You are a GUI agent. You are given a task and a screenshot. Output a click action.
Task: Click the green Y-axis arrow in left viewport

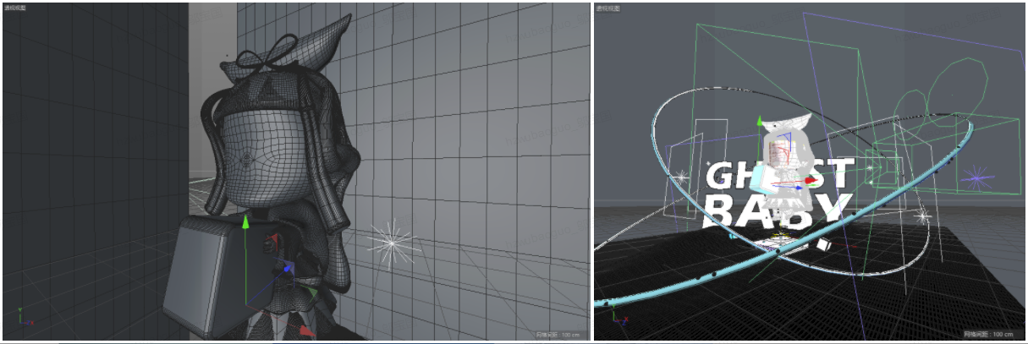[x=245, y=222]
